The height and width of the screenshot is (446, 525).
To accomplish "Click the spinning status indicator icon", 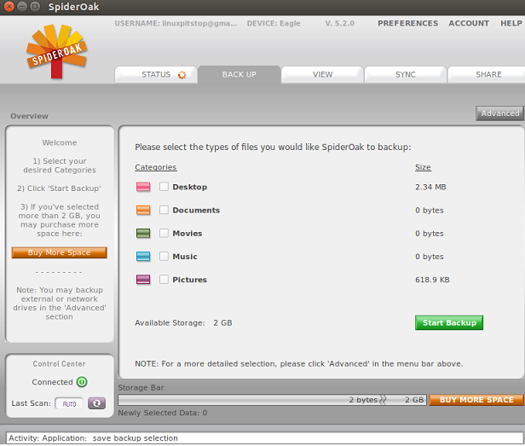I will 182,75.
